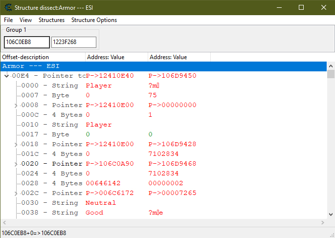Expand the 0020 Pointer node
The image size is (335, 238).
pyautogui.click(x=16, y=164)
